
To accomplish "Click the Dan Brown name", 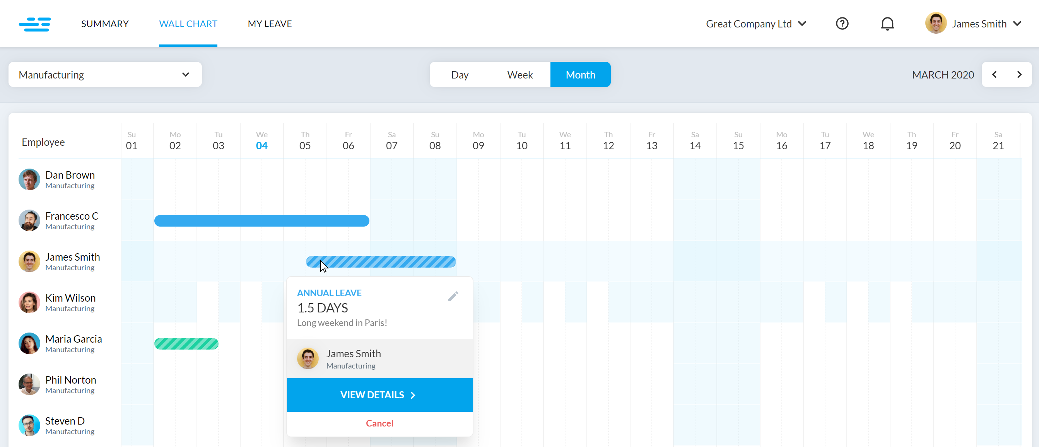I will click(70, 175).
